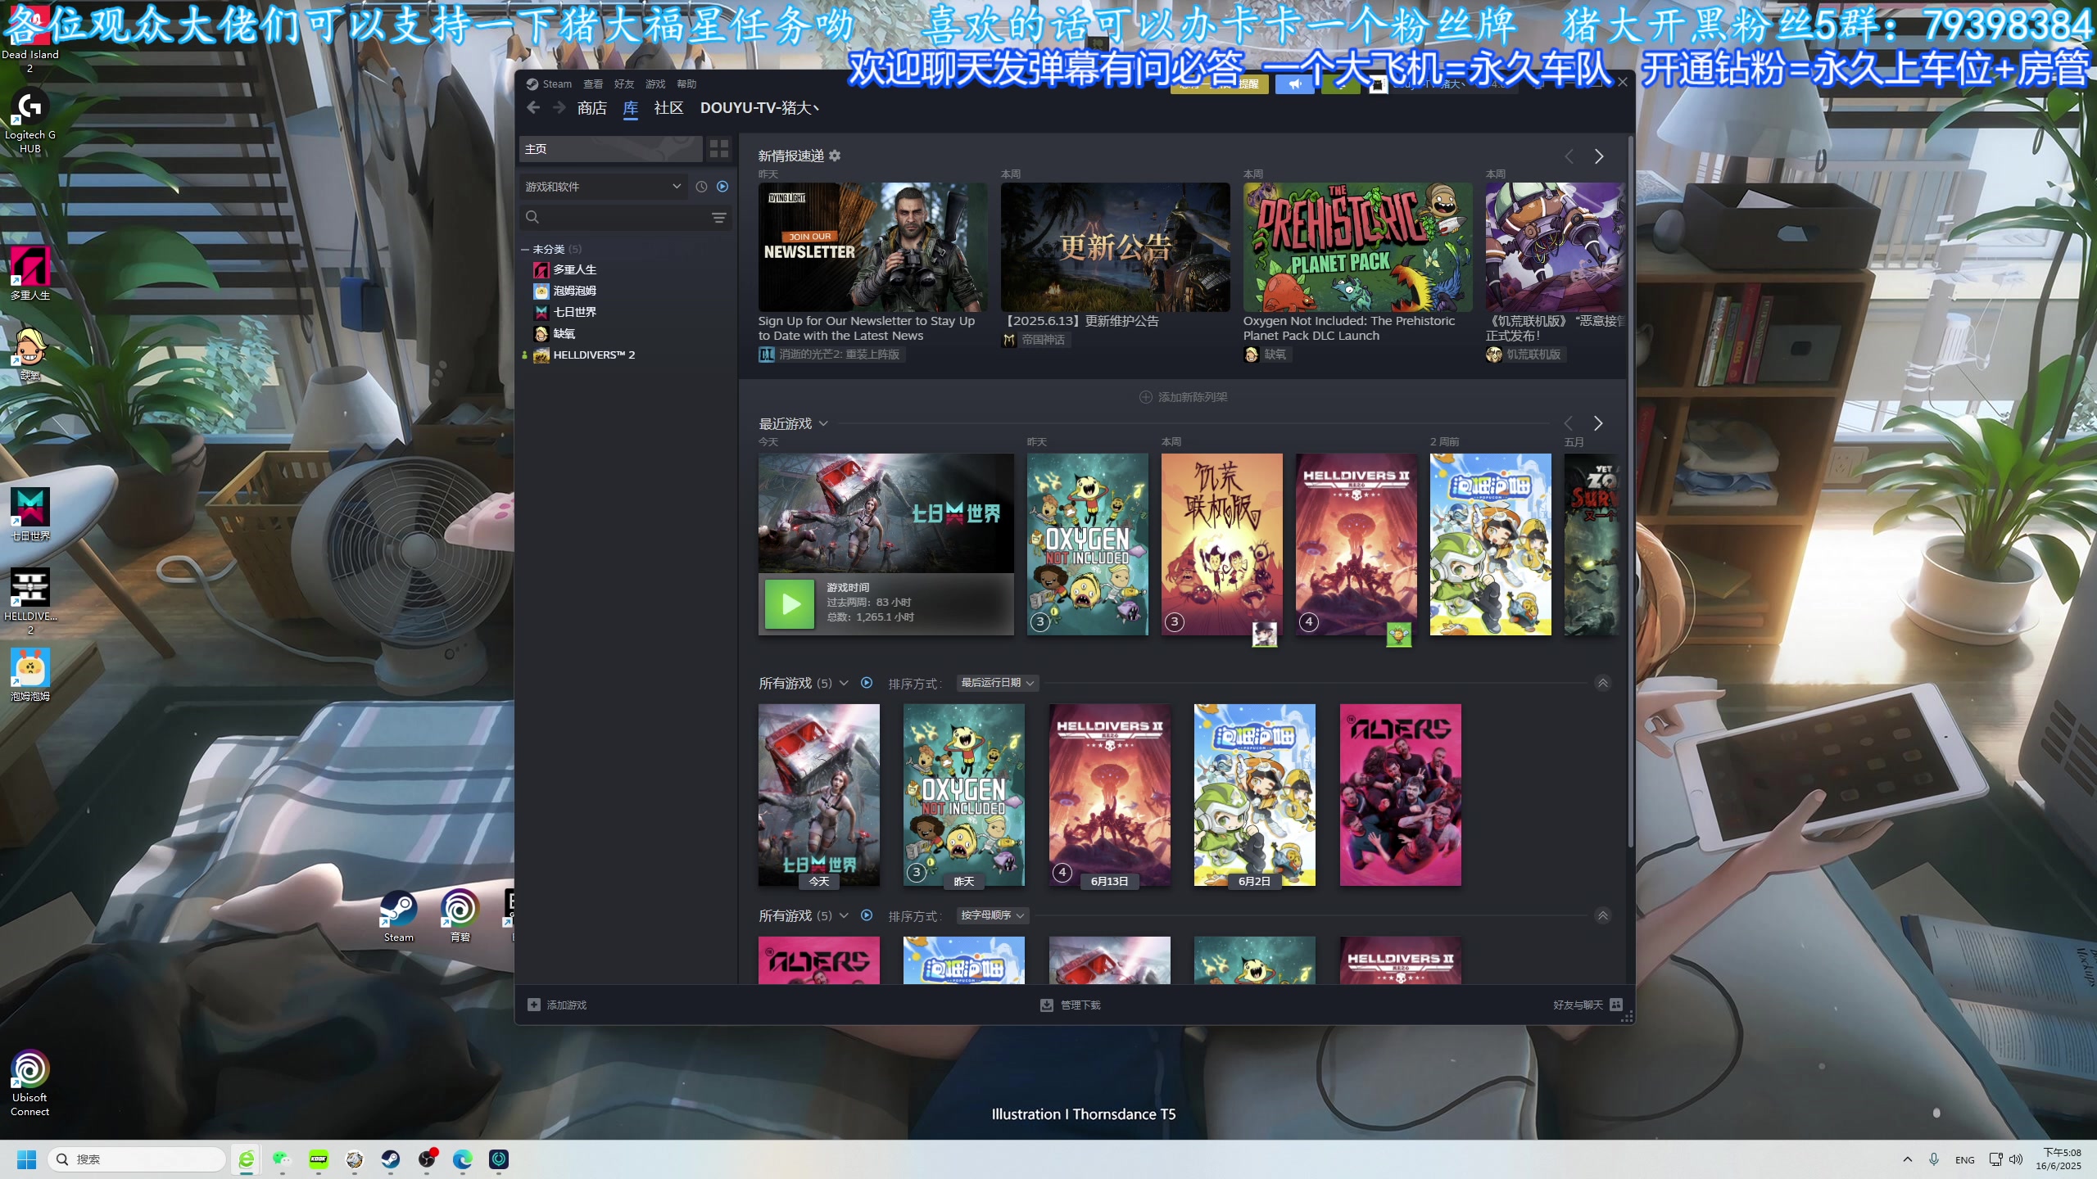Open 新情报速递 settings gear
2097x1179 pixels.
click(x=835, y=156)
